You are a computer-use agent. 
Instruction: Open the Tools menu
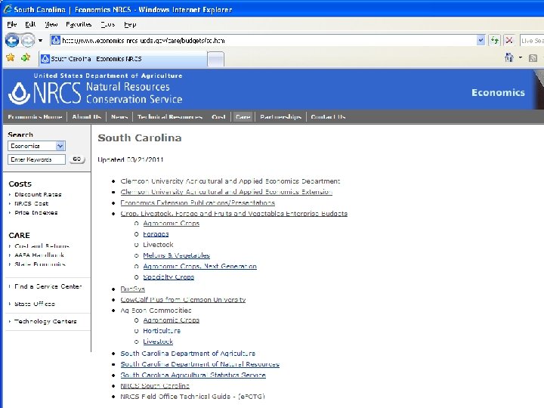(x=107, y=24)
